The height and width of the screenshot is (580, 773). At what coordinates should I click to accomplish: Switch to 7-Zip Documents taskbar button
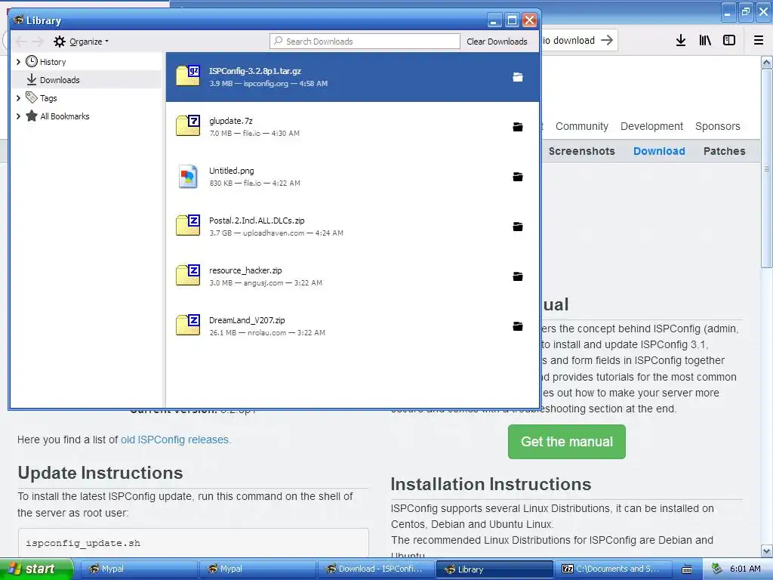click(613, 569)
